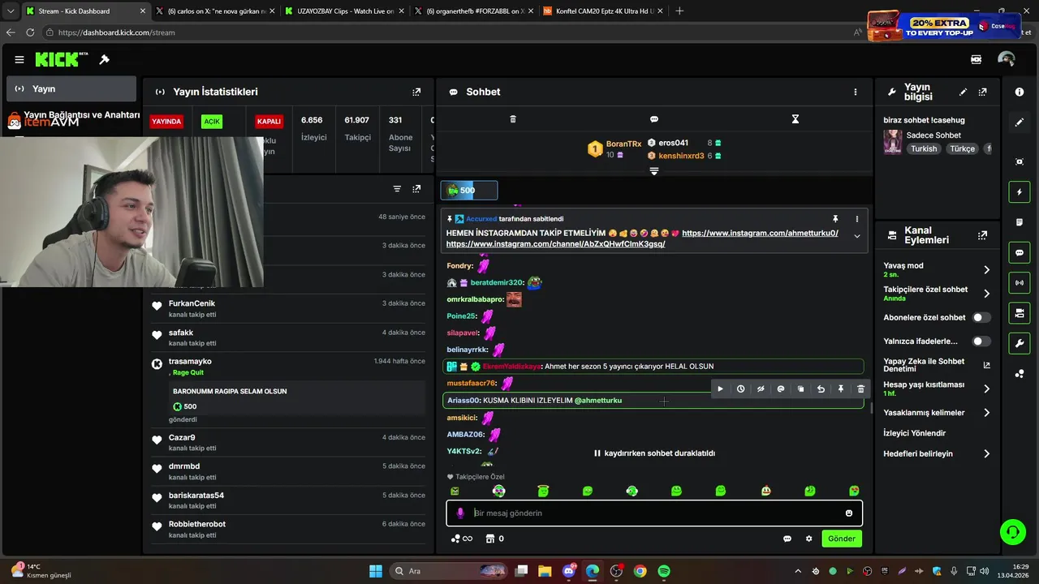Viewport: 1039px width, 584px height.
Task: Open the emoji picker in message box
Action: (849, 513)
